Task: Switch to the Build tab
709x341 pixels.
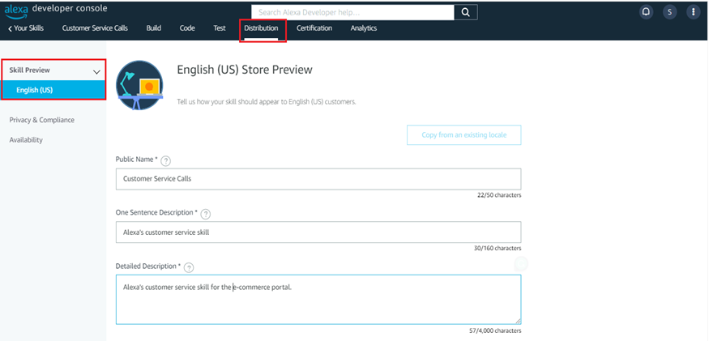Action: point(153,28)
